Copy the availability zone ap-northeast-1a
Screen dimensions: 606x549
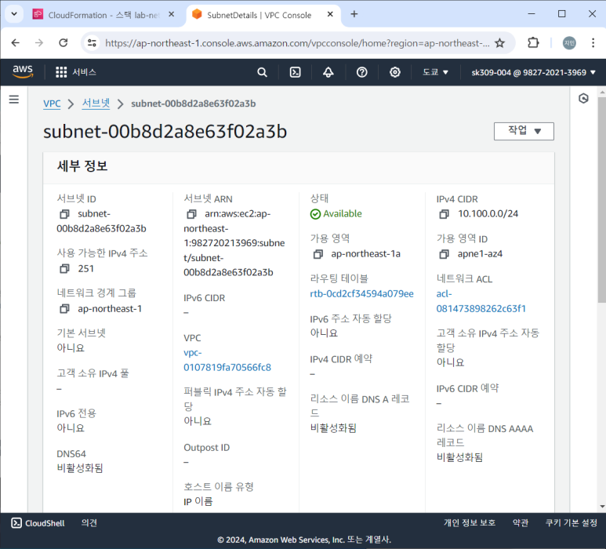[318, 254]
